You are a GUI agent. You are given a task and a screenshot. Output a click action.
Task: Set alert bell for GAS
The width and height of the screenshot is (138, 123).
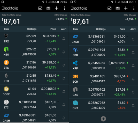tap(133, 92)
